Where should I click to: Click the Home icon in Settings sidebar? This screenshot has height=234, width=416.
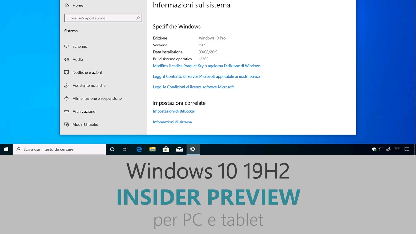(x=67, y=5)
